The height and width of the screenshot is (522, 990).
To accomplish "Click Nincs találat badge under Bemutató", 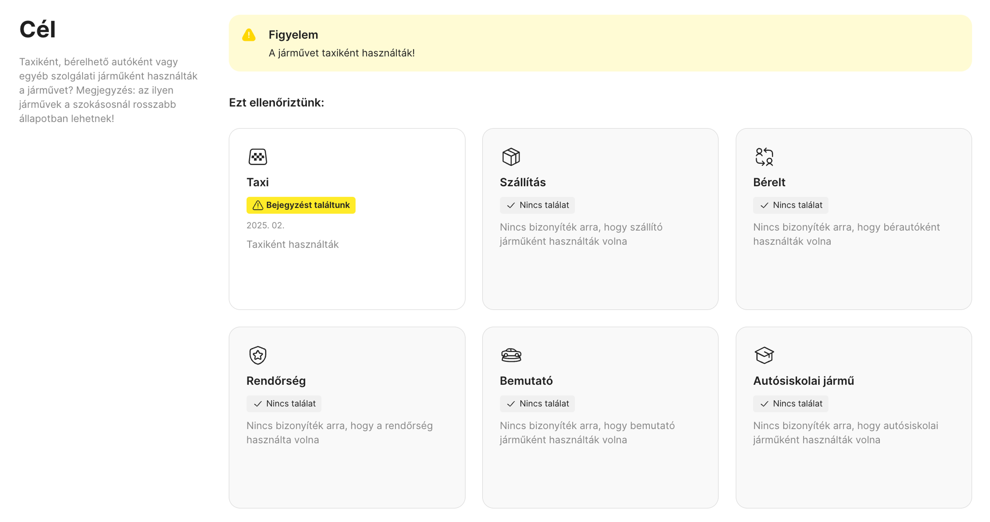I will tap(537, 404).
